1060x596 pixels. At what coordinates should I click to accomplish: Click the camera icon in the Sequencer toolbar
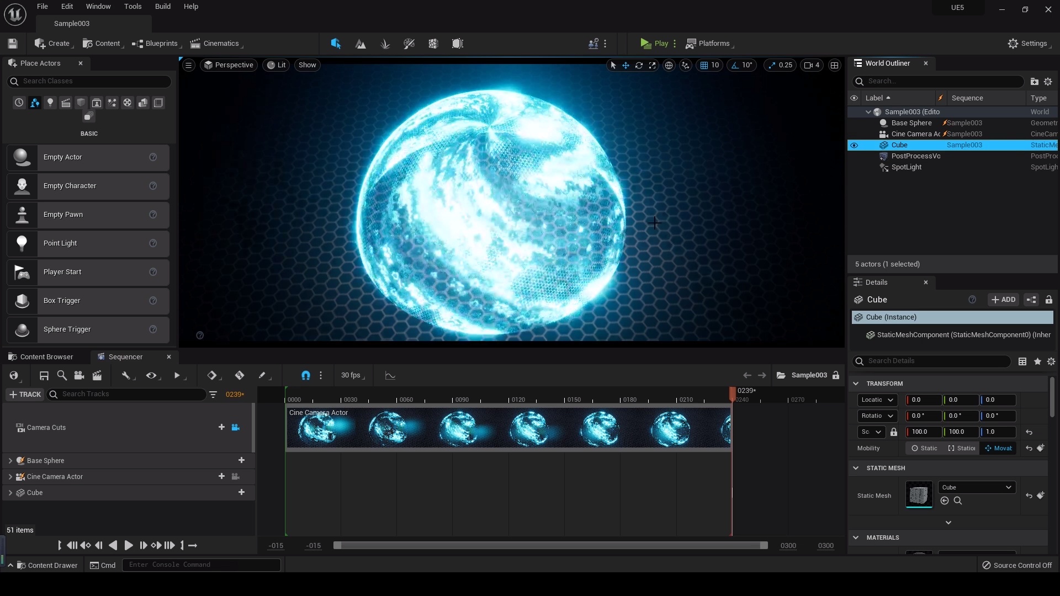(79, 376)
